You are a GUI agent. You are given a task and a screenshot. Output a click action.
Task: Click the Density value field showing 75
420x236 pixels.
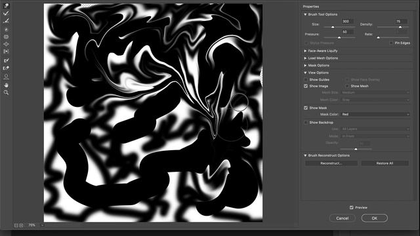click(x=401, y=22)
